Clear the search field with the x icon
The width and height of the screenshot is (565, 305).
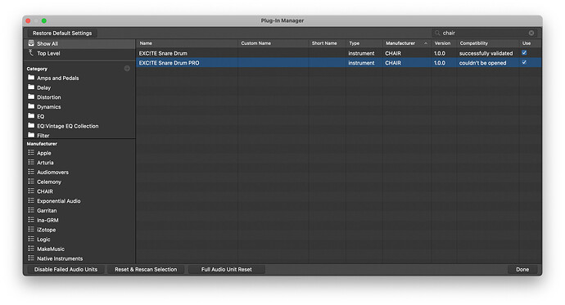point(531,33)
